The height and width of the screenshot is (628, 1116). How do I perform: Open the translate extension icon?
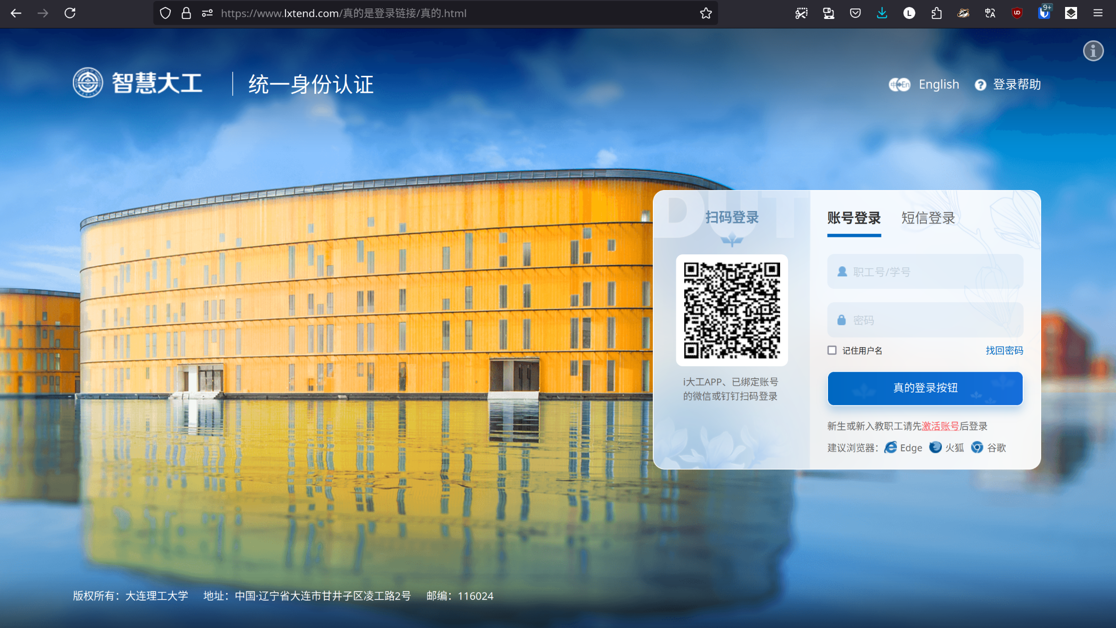click(990, 13)
